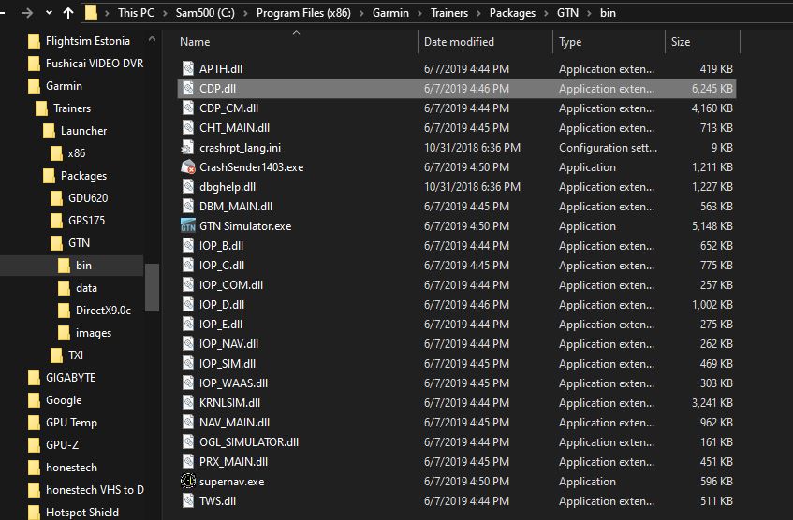The height and width of the screenshot is (520, 793).
Task: Open Flightsim Estonia folder in tree
Action: [x=87, y=41]
